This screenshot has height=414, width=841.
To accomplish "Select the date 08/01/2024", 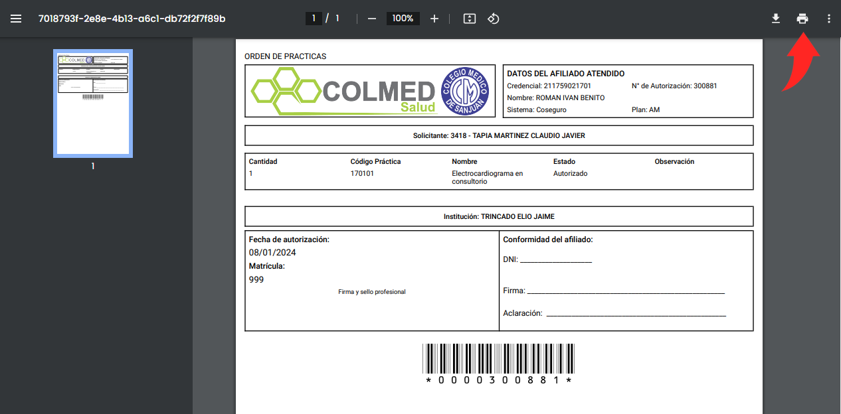I will pos(272,253).
